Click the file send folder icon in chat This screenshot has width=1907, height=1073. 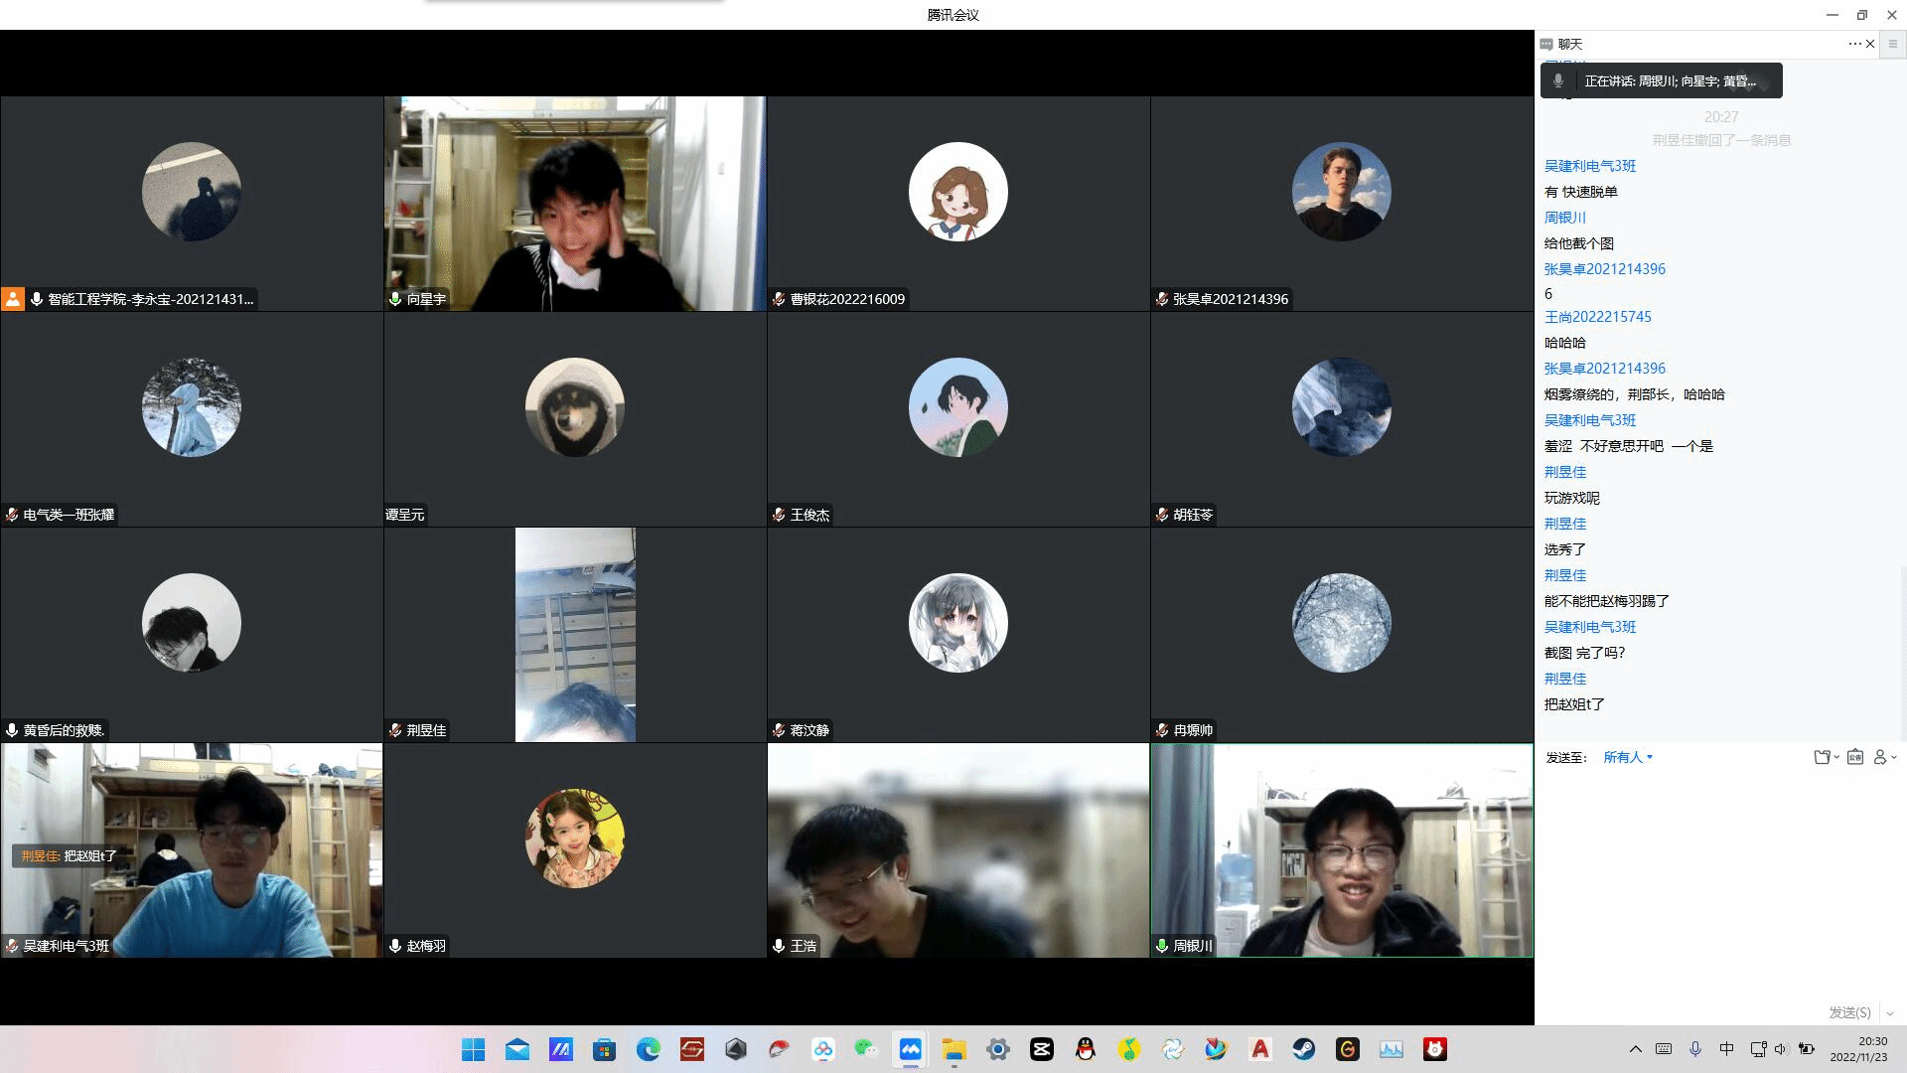pyautogui.click(x=1823, y=757)
